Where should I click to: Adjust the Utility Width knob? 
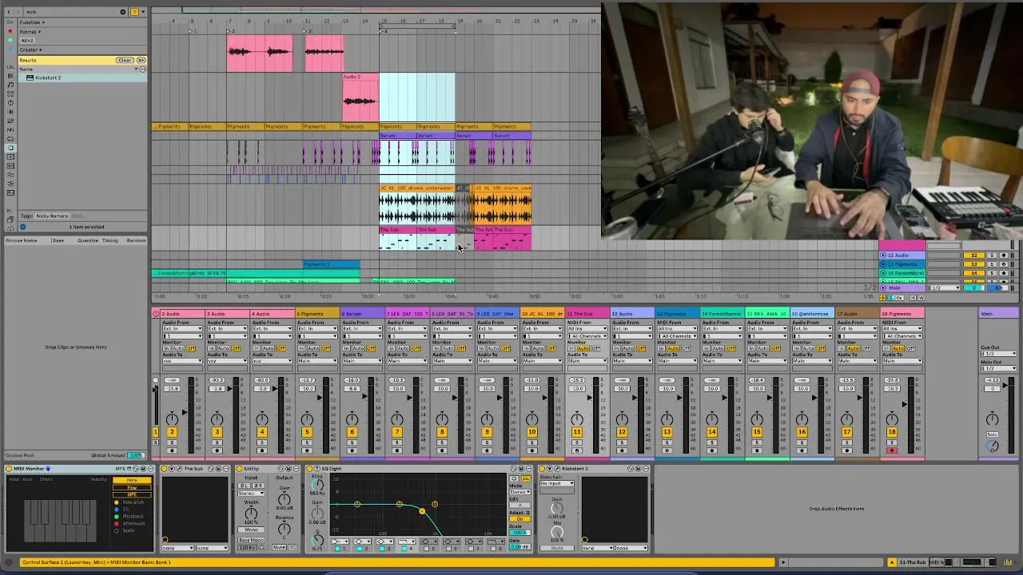click(x=251, y=514)
